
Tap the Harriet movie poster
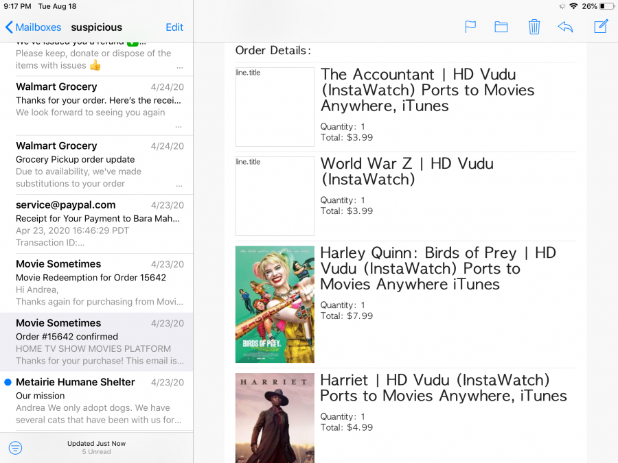click(x=275, y=418)
